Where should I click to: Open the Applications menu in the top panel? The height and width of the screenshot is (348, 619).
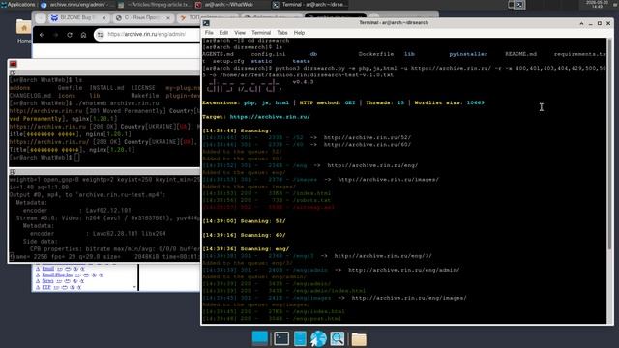(18, 4)
